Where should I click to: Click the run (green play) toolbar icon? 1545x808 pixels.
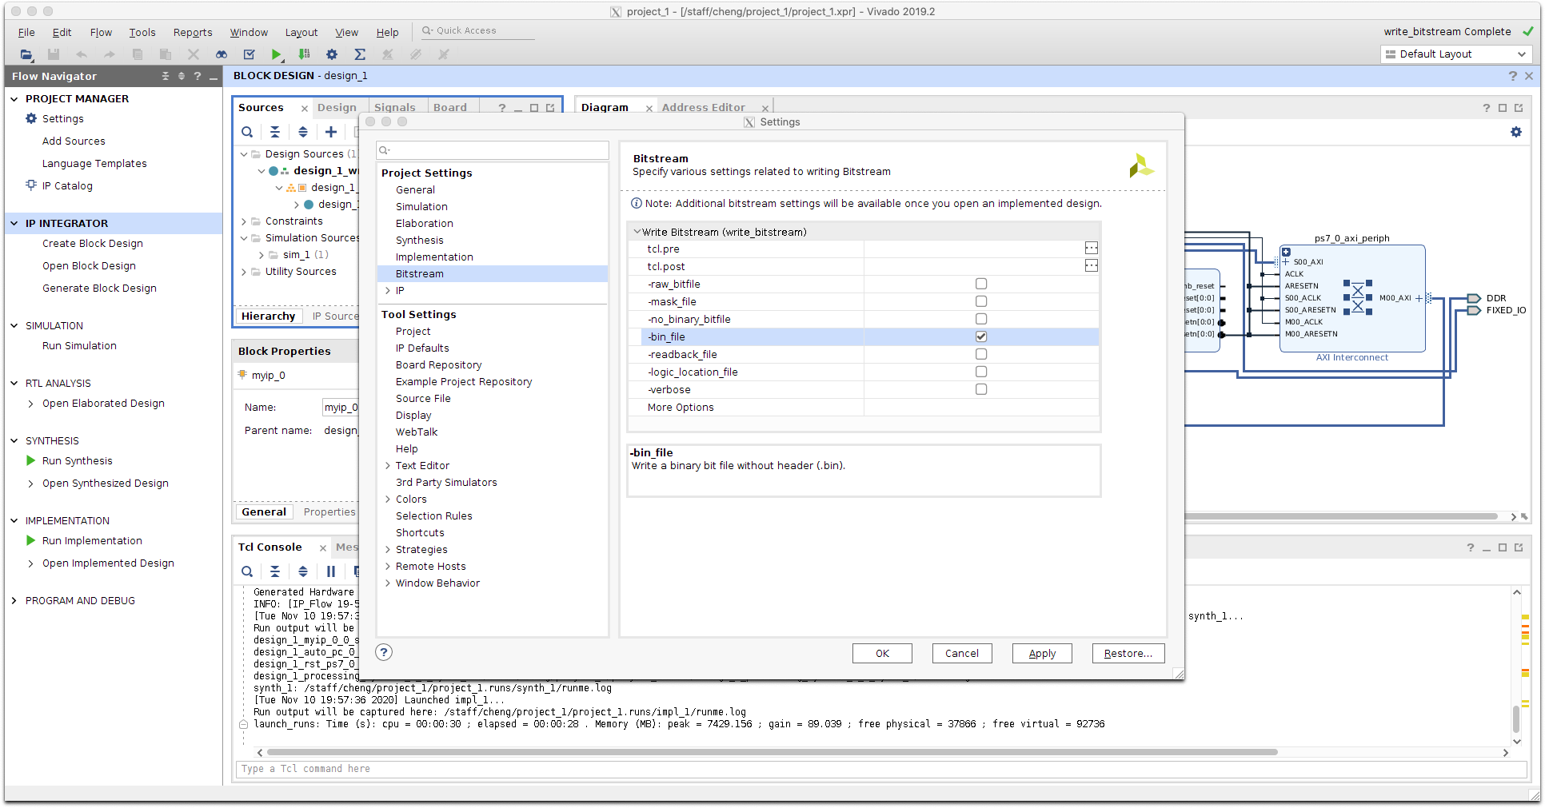(276, 54)
